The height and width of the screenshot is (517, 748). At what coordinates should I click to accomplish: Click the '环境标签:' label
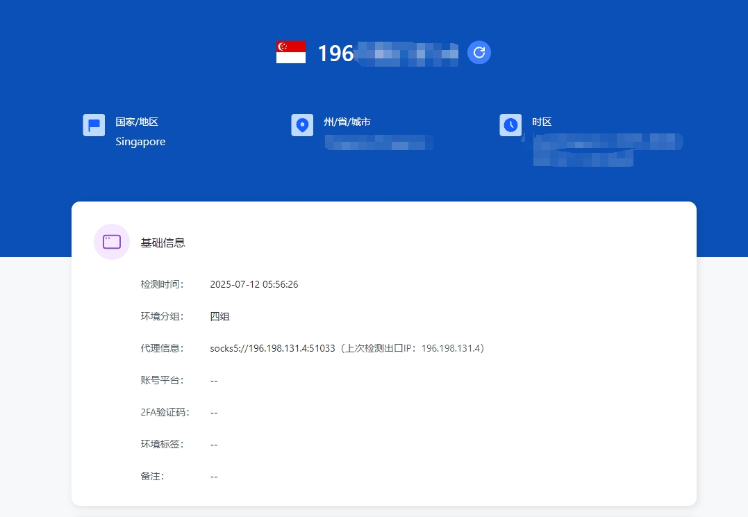(x=162, y=445)
